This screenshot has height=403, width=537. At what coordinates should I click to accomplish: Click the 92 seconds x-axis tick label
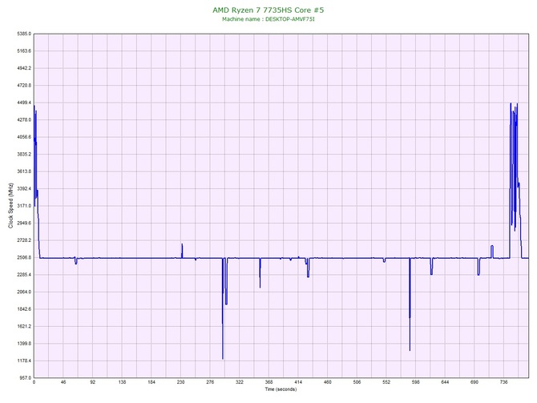point(93,382)
